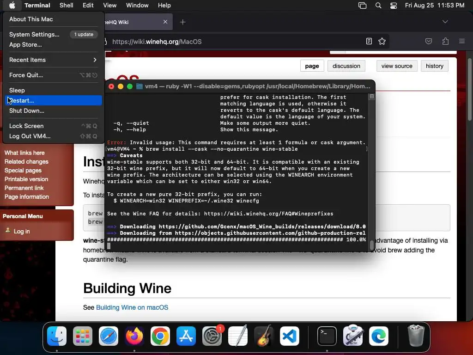The width and height of the screenshot is (473, 355).
Task: Close the WineHQ Wiki tab
Action: point(165,22)
